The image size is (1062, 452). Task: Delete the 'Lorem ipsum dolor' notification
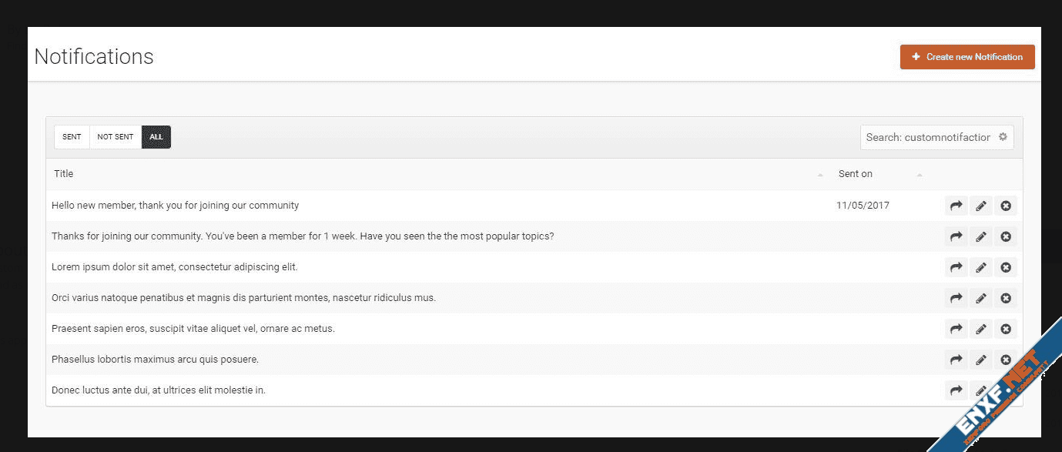1005,267
